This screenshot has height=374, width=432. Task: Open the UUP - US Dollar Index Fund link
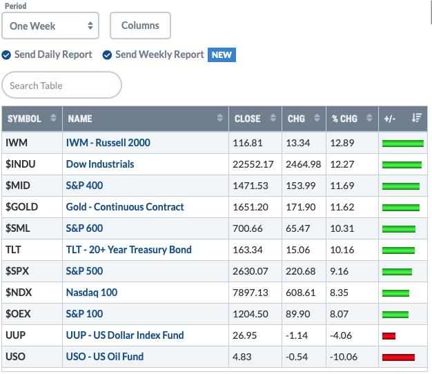pos(125,335)
